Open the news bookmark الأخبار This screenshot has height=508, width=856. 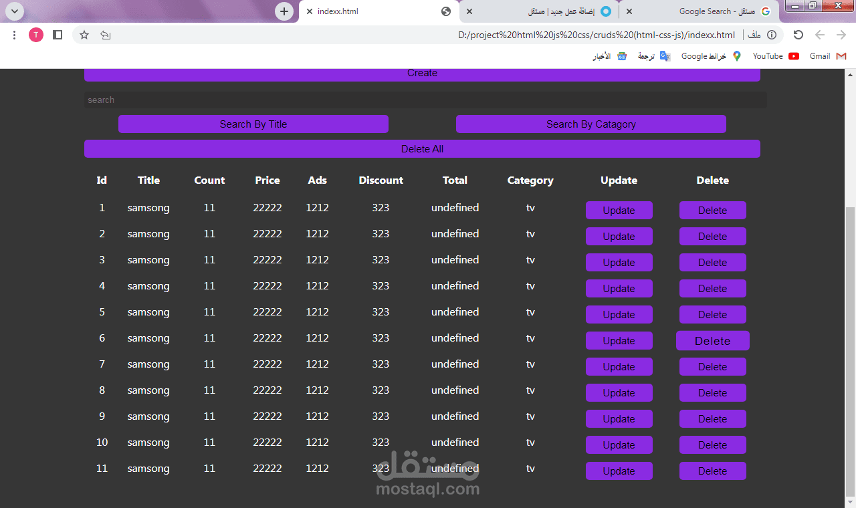[609, 56]
